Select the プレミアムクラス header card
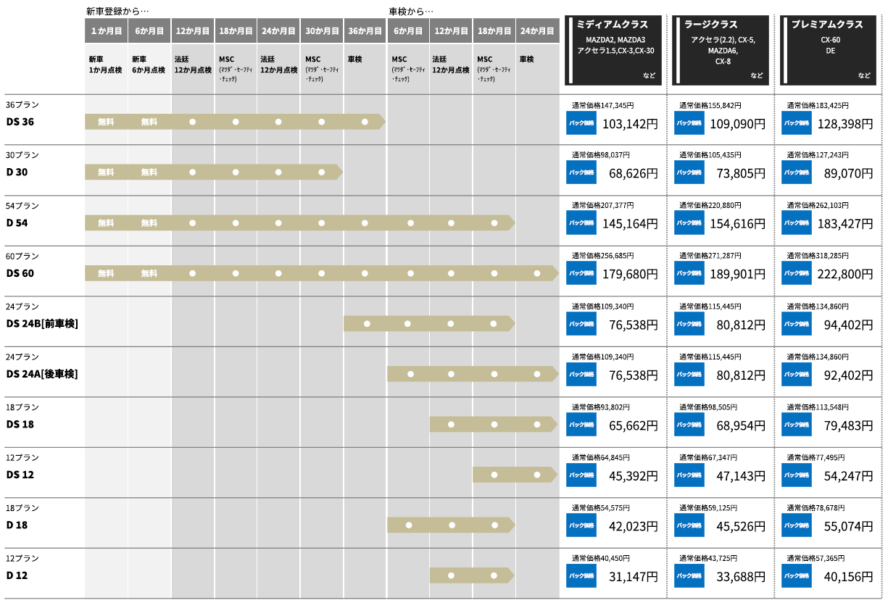This screenshot has height=616, width=888. pos(827,50)
